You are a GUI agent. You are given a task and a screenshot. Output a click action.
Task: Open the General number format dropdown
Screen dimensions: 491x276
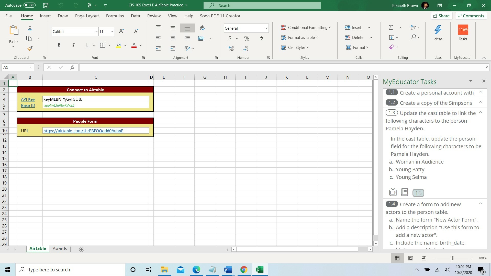pos(266,28)
